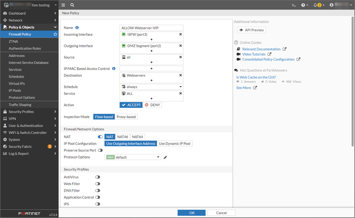Enable the Preserve Source Port toggle
This screenshot has width=355, height=218.
pyautogui.click(x=101, y=150)
